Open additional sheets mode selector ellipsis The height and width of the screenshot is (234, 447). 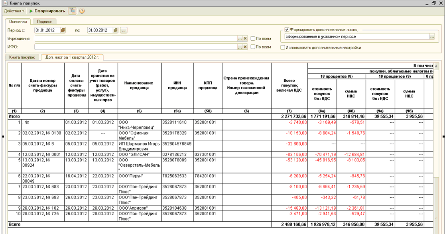click(x=431, y=37)
